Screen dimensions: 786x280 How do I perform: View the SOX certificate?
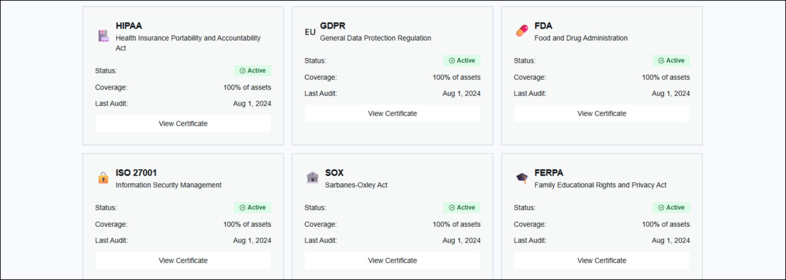pos(392,260)
